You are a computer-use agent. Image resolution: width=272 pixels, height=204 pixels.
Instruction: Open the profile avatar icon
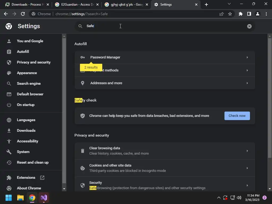pos(258,14)
